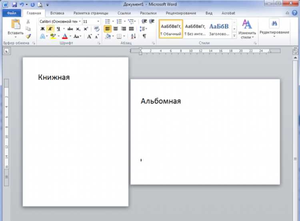This screenshot has height=221, width=300.
Task: Shrink the font size
Action: click(x=97, y=36)
